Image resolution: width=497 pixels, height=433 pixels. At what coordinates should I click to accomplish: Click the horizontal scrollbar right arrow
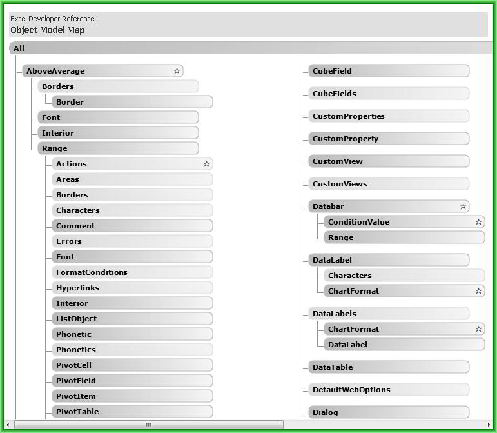click(489, 425)
